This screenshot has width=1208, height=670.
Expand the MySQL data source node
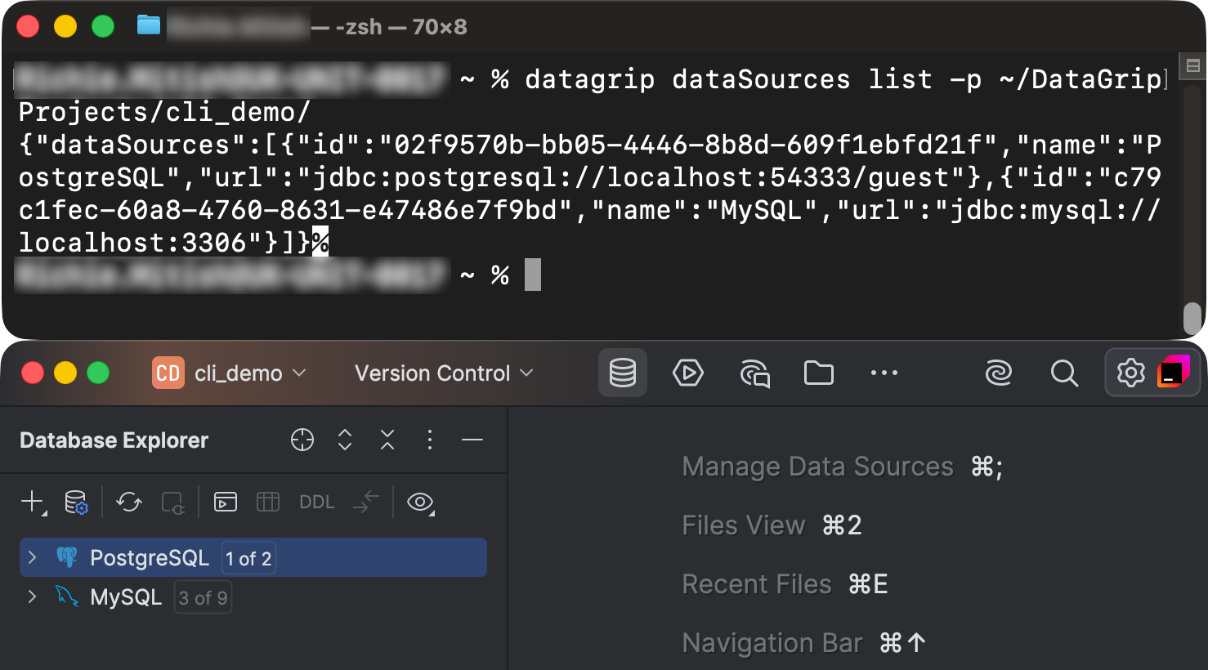[x=32, y=596]
